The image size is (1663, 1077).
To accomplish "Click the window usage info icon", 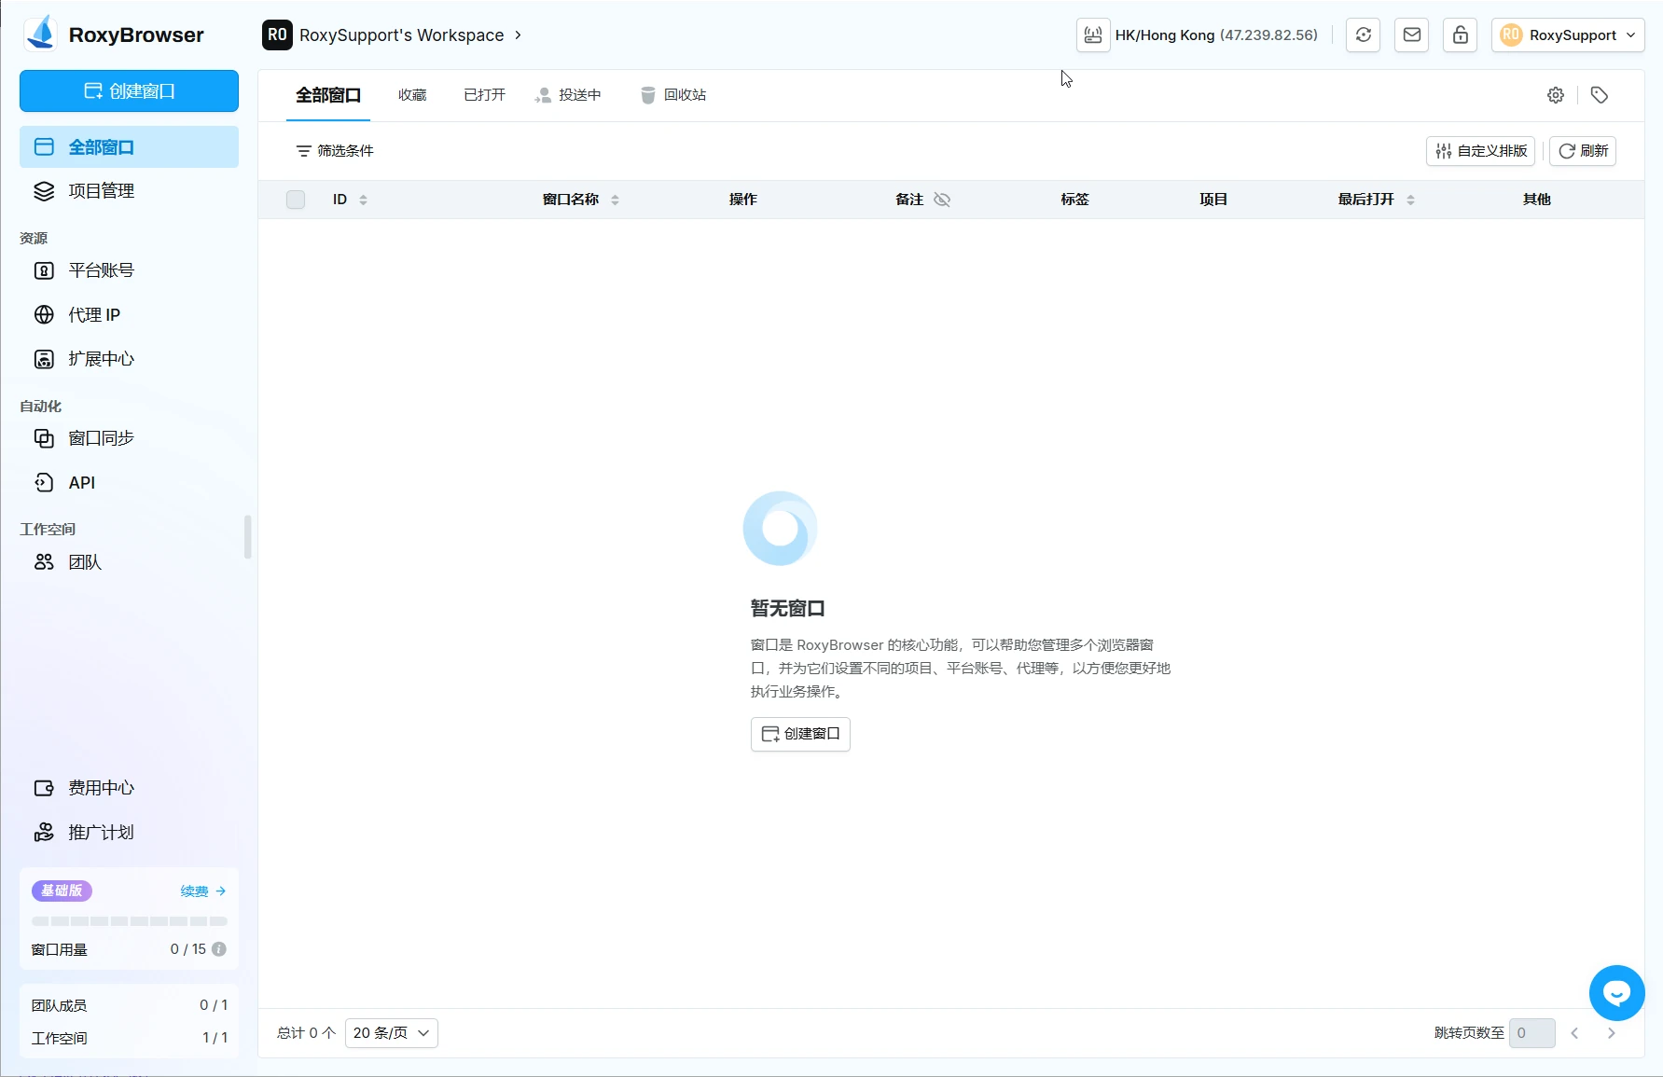I will coord(219,949).
